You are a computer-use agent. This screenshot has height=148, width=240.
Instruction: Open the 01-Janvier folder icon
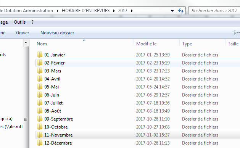tap(40, 55)
